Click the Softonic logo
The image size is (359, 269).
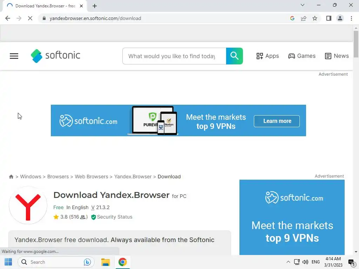pos(55,56)
